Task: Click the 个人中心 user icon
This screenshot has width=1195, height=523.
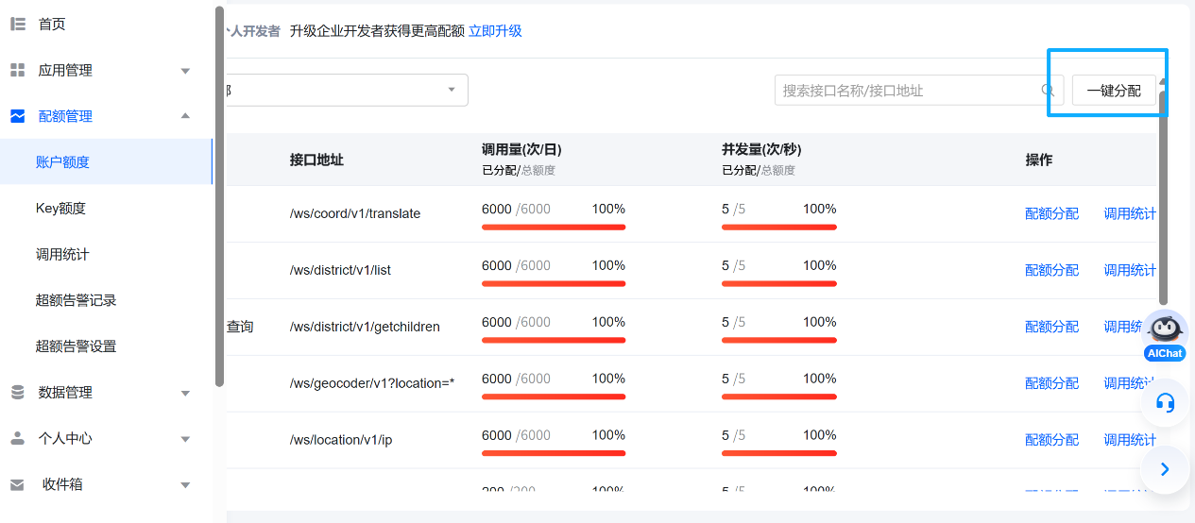Action: (17, 439)
